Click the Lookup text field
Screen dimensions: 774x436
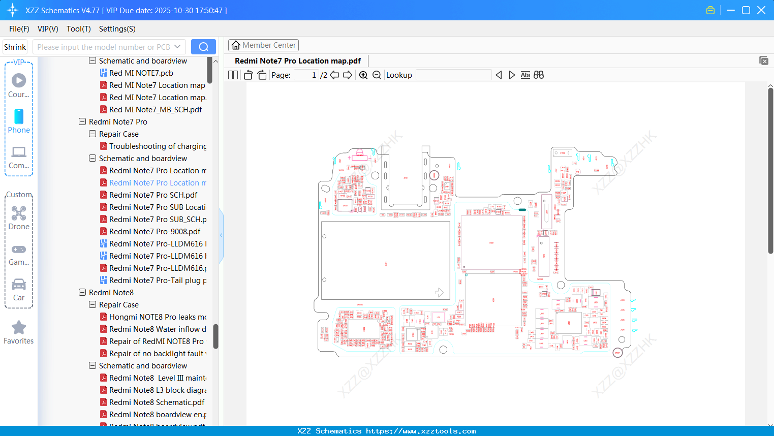(453, 75)
